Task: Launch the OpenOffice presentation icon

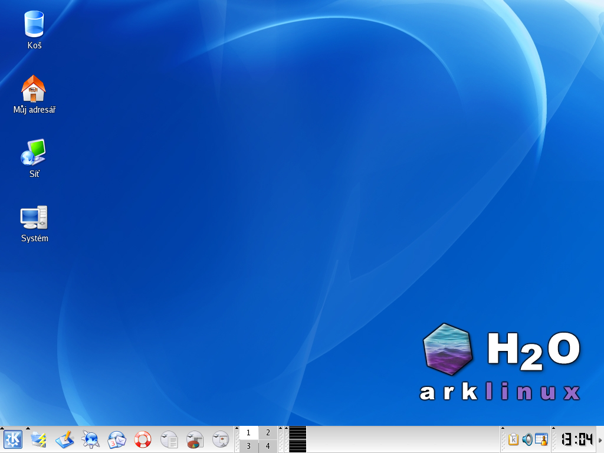Action: (221, 439)
